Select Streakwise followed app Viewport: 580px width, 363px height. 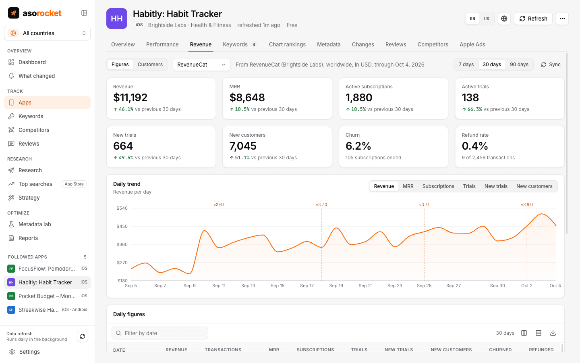(x=47, y=310)
